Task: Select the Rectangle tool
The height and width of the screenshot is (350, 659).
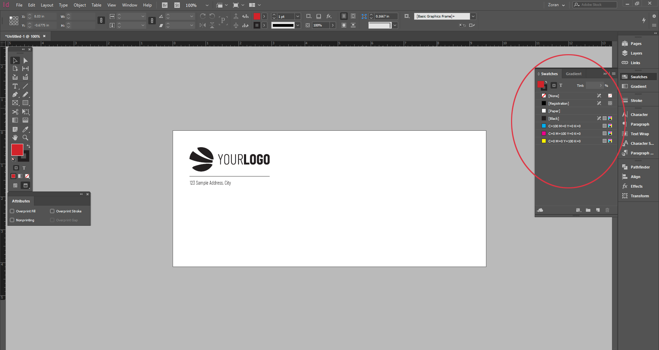Action: [25, 103]
